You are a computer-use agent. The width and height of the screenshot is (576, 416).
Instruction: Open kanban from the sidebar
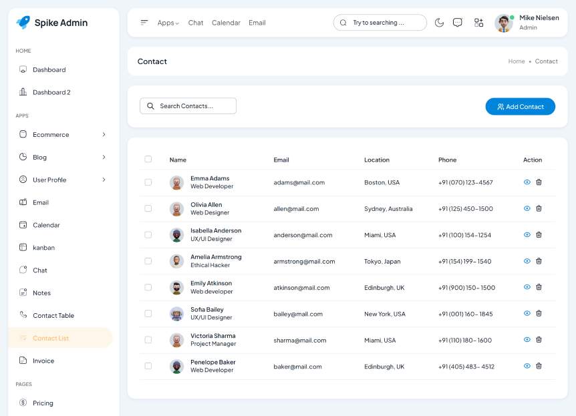(x=43, y=248)
